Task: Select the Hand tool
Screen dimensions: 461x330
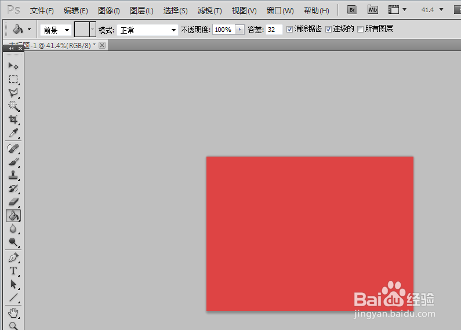Action: tap(13, 313)
